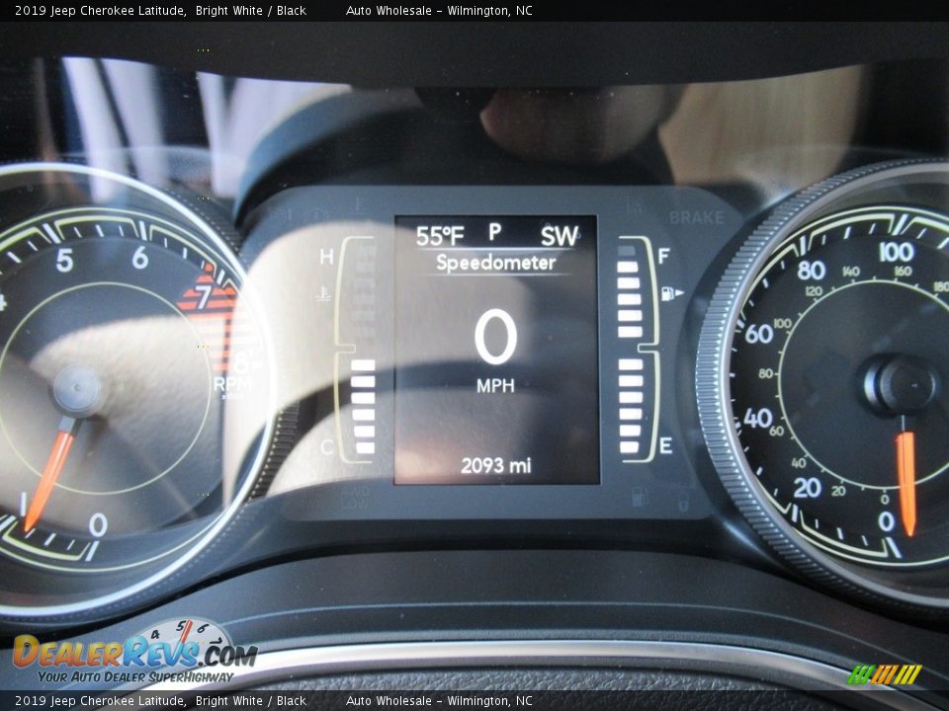Click the fuel pump icon beside fuel gauge
The image size is (949, 711).
point(672,292)
